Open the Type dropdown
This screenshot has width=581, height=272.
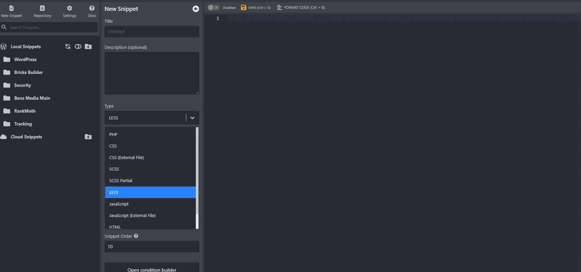point(152,117)
